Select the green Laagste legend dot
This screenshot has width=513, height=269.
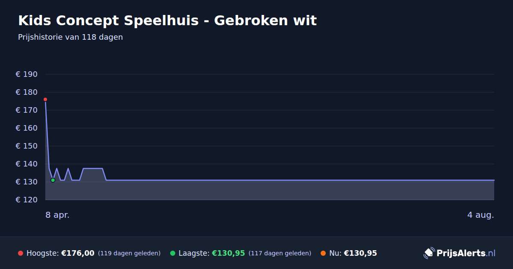pyautogui.click(x=173, y=253)
